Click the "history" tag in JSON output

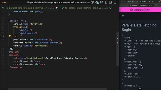click(132, 50)
